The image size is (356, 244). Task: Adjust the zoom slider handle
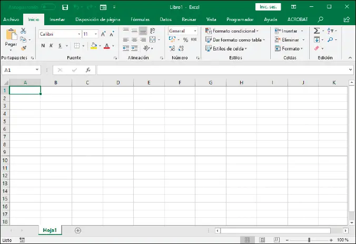[x=309, y=240]
